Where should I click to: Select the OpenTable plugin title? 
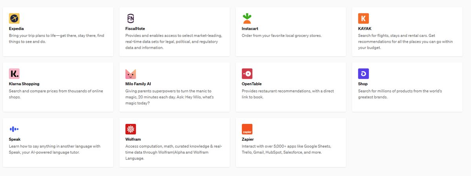252,84
